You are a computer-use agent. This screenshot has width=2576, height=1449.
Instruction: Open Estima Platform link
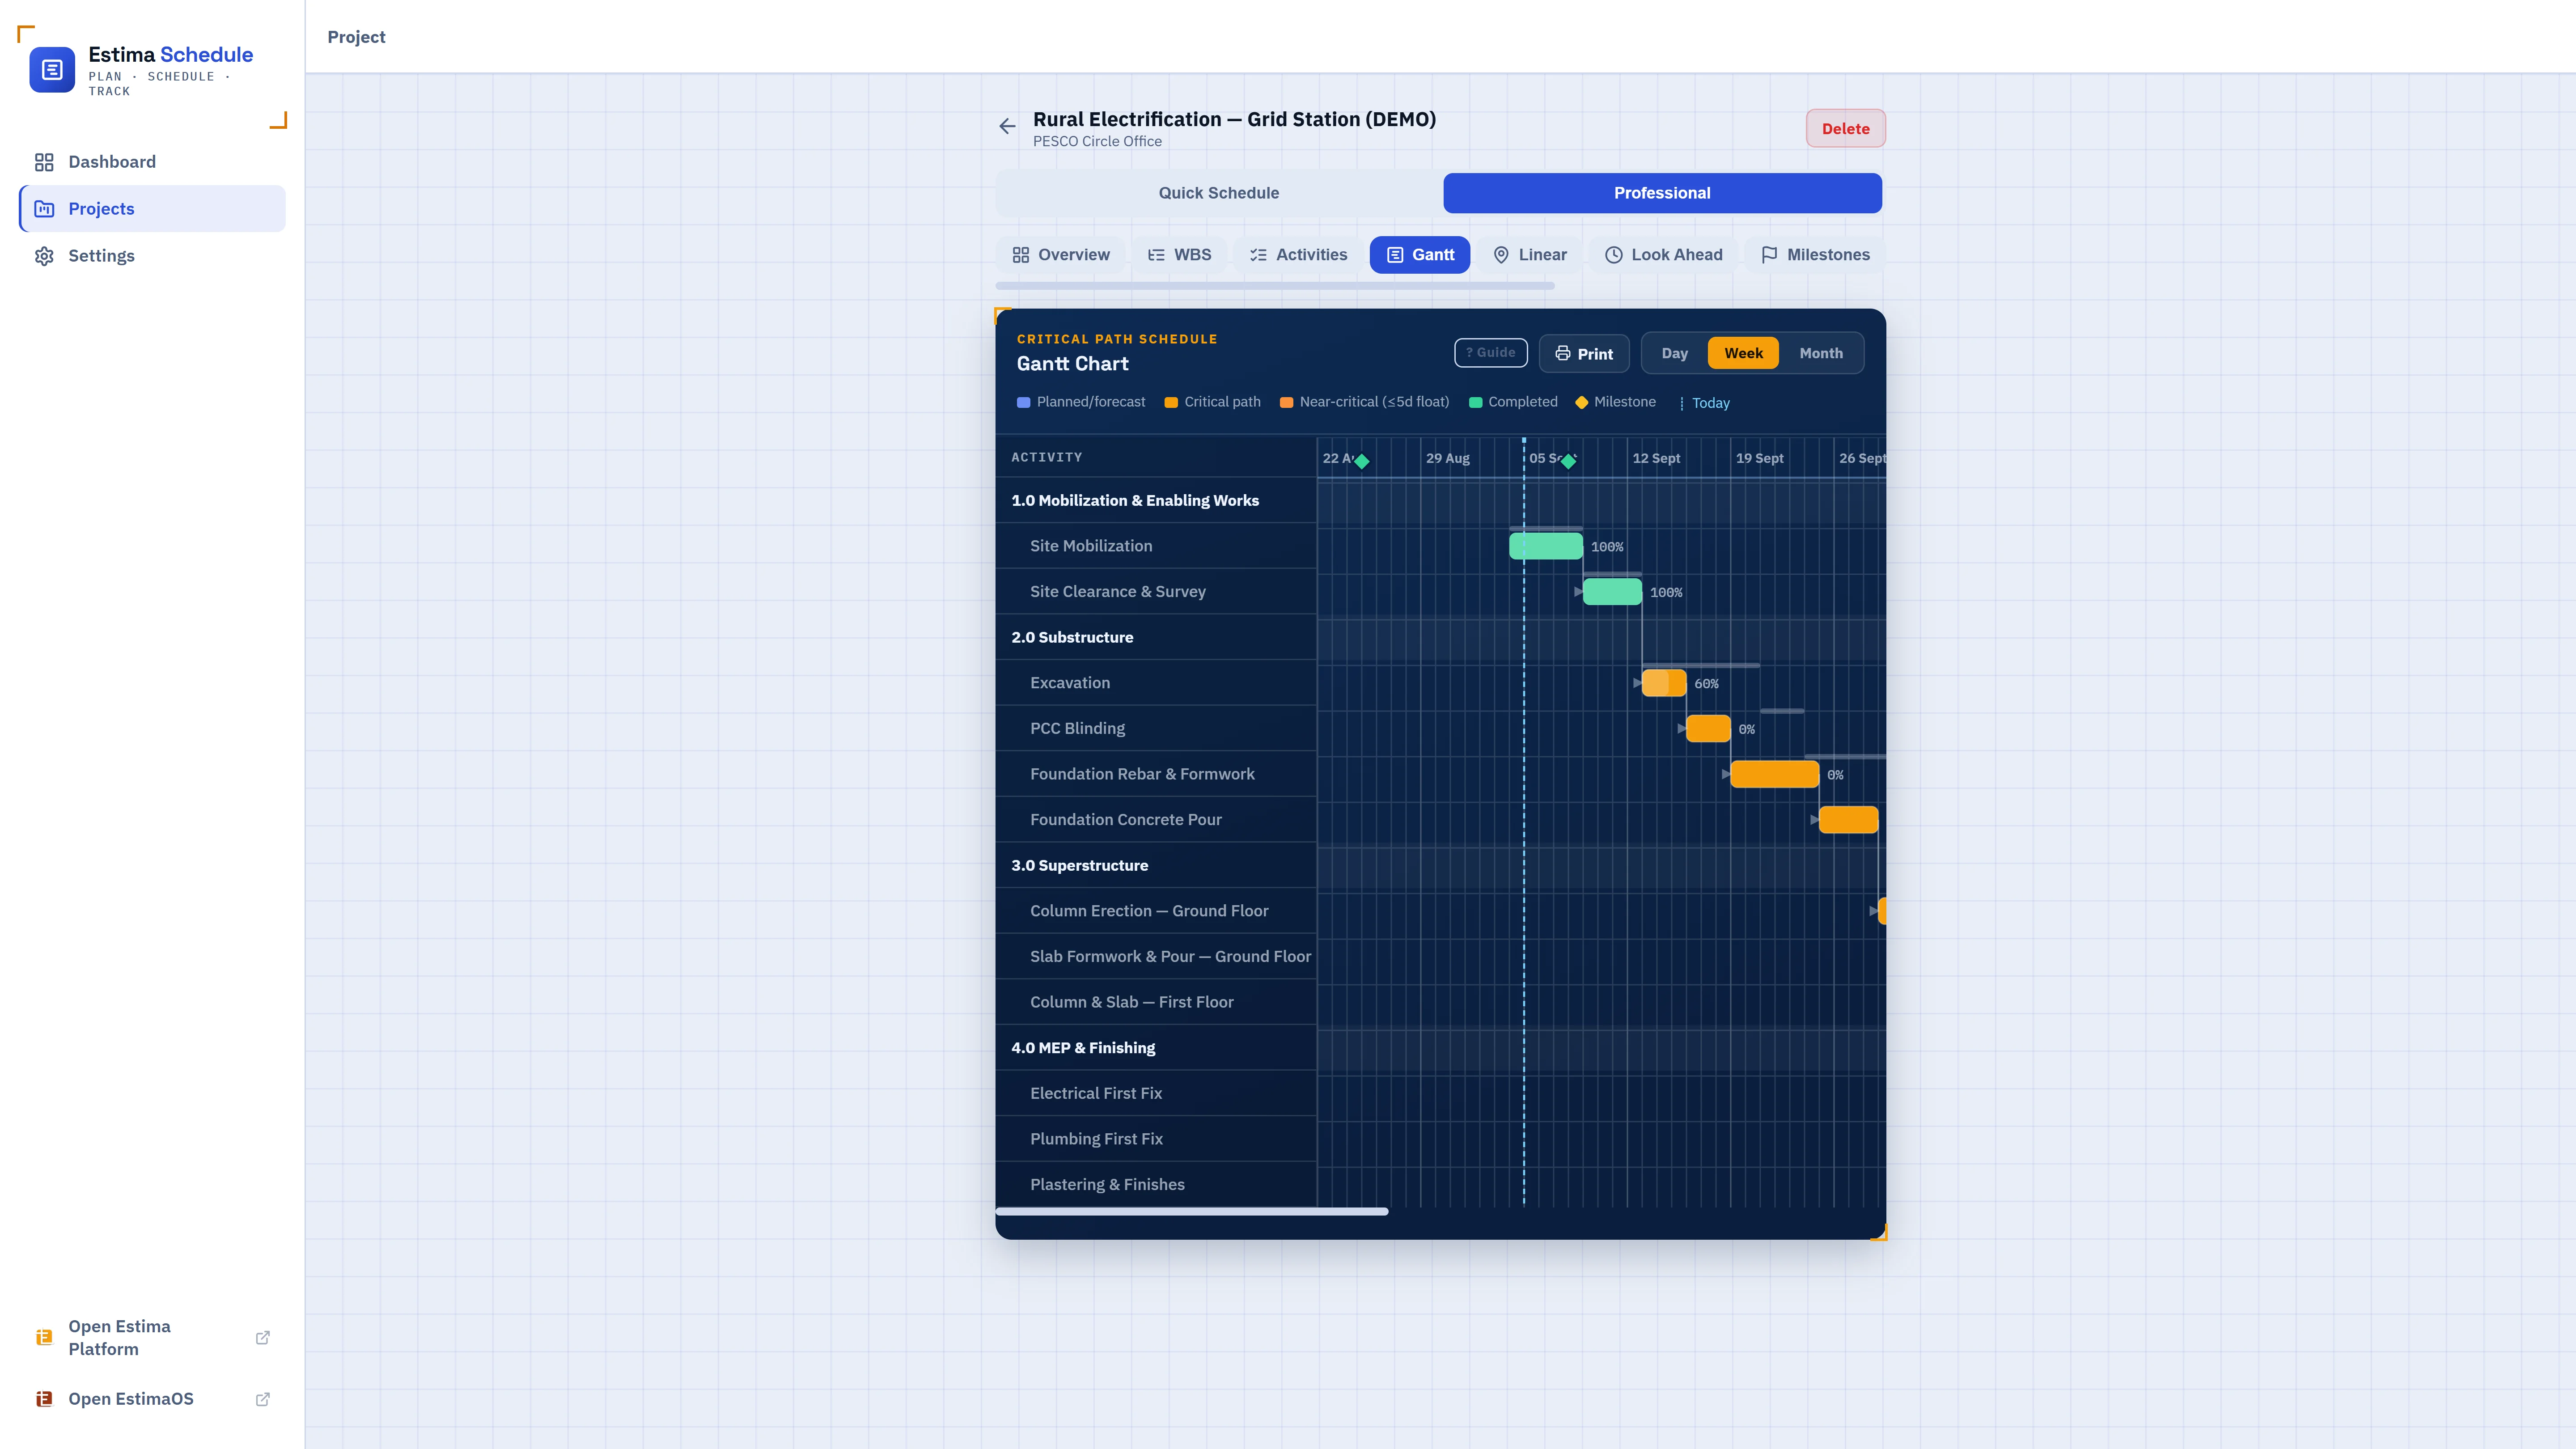click(x=152, y=1337)
